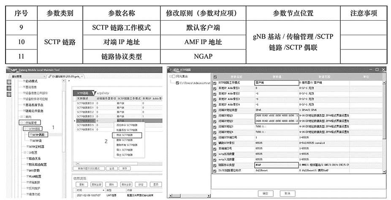Confirm the dialog with 确定
Viewport: 391px width, 200px height.
click(266, 194)
